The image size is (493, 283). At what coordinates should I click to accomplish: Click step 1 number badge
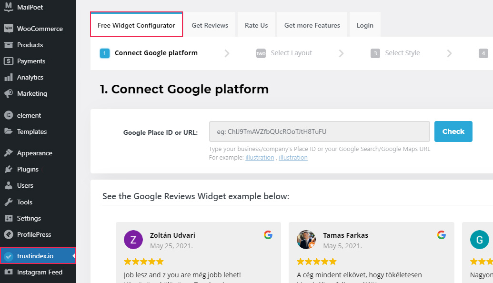105,53
